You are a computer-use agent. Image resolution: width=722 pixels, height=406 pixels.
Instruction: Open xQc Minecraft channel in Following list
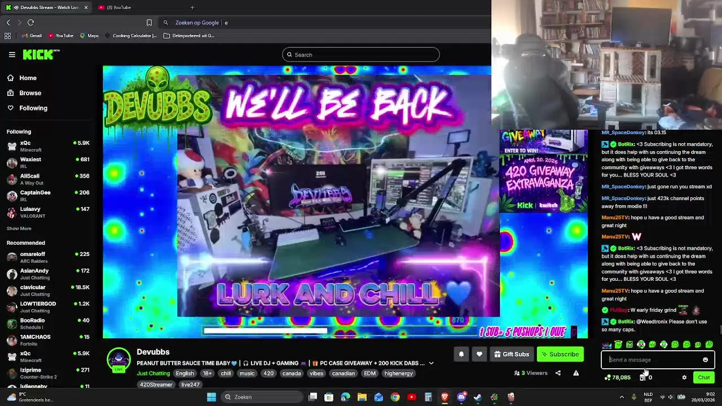[x=48, y=146]
